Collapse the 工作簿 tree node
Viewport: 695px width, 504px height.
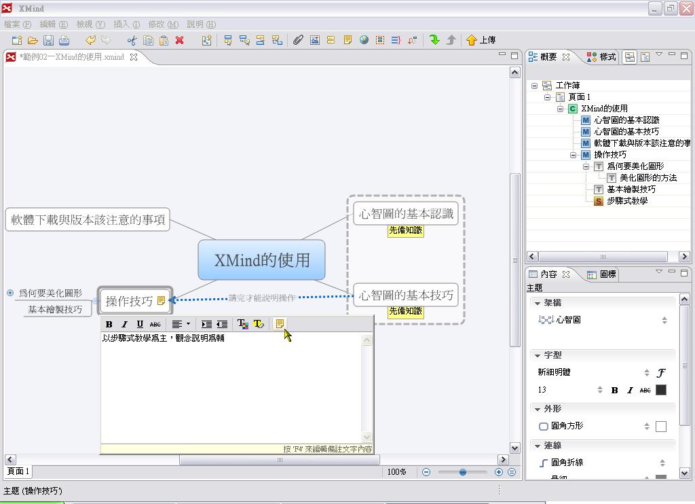(535, 86)
